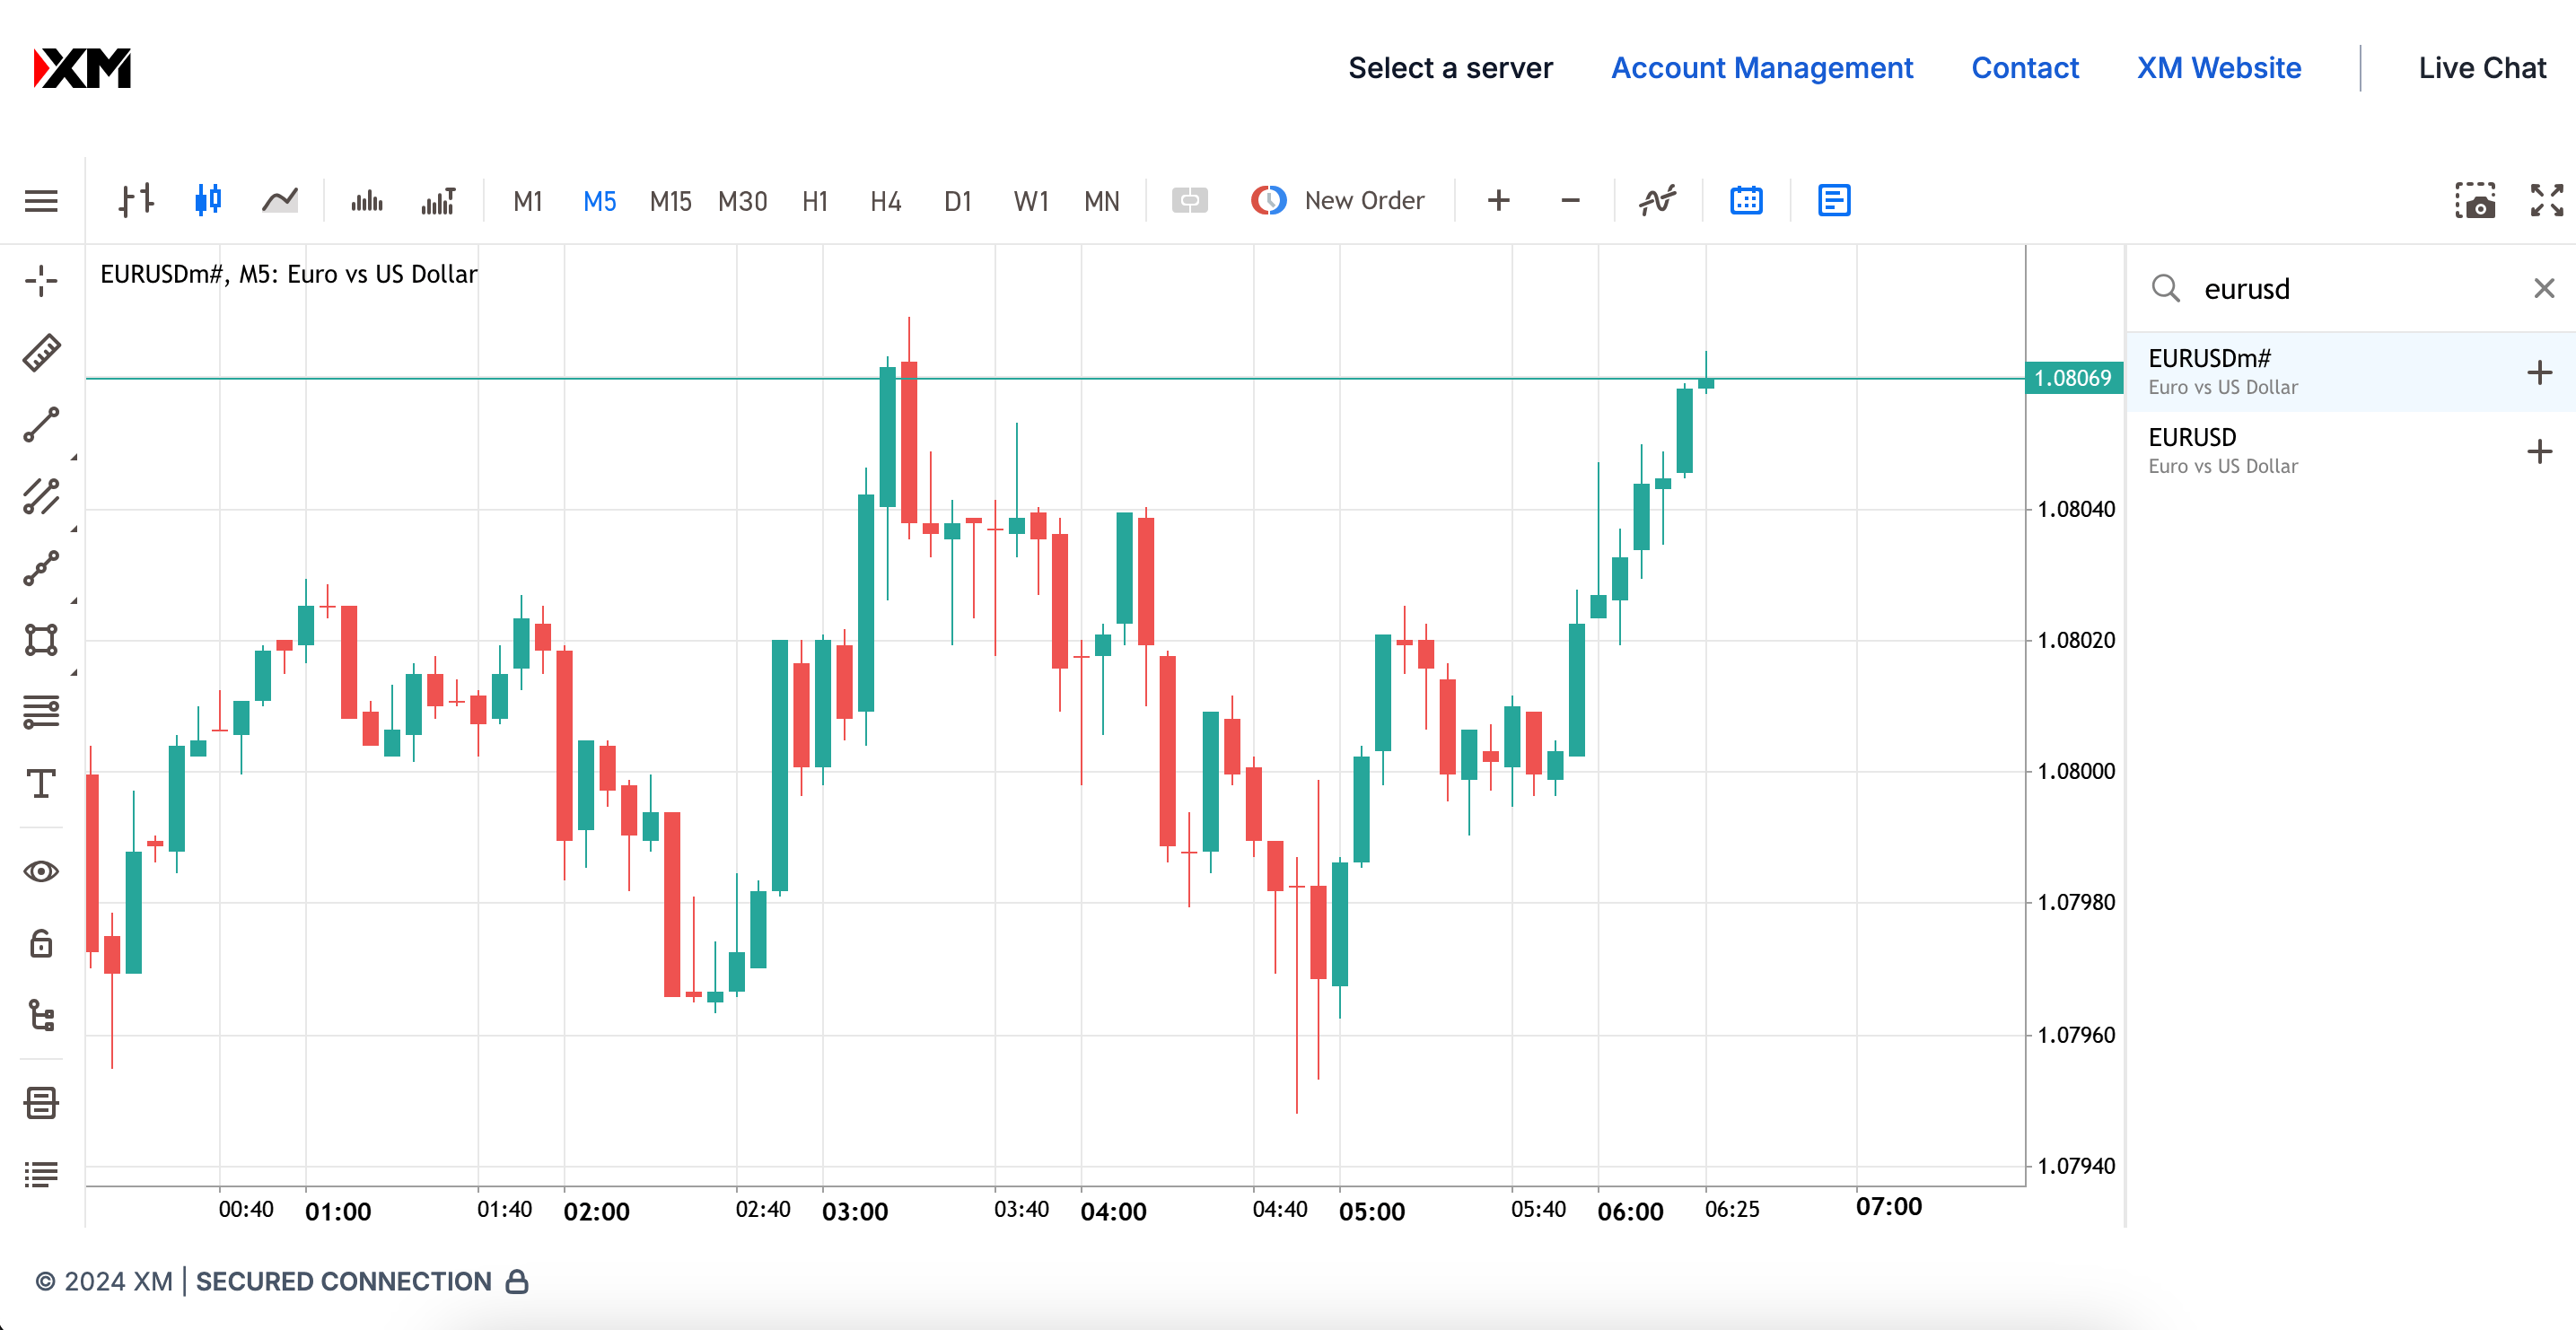Show trade volumes icon
2576x1330 pixels.
click(439, 201)
